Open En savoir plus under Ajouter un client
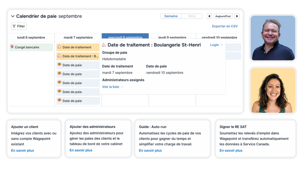The width and height of the screenshot is (303, 175). click(22, 150)
